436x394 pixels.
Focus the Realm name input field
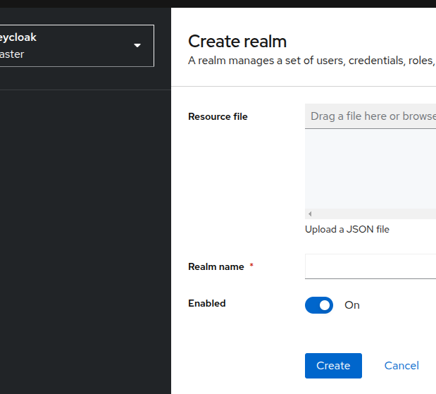(370, 266)
